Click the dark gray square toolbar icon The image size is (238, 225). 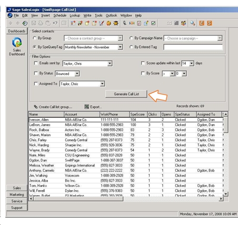coord(176,23)
